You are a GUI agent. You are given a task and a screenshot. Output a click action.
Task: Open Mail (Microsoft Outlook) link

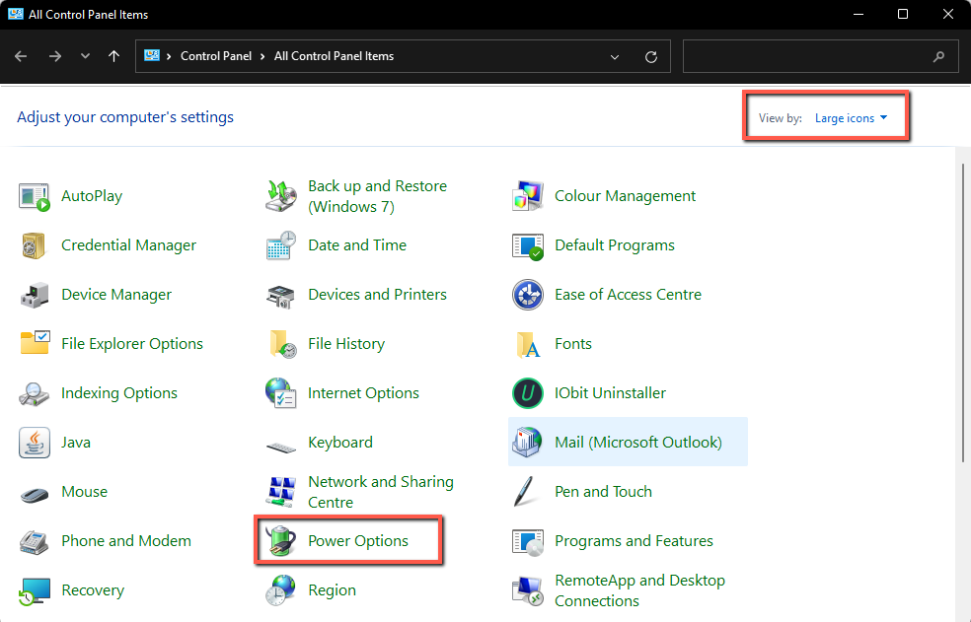(x=637, y=443)
